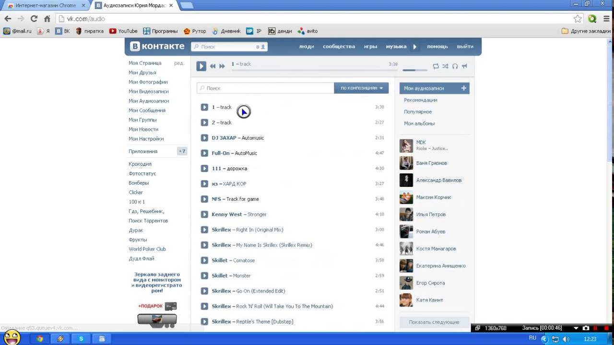Click the VK header search field
This screenshot has height=345, width=614.
point(229,47)
